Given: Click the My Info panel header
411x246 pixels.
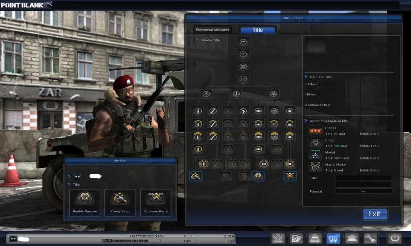Looking at the screenshot, I should pos(120,161).
